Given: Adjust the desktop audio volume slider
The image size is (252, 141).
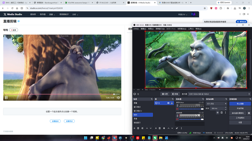Looking at the screenshot, I should click(x=192, y=119).
